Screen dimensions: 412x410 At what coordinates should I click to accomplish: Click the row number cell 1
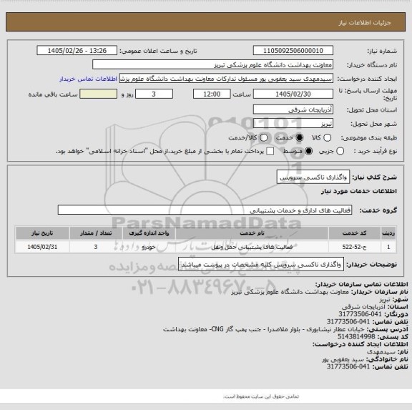click(388, 247)
